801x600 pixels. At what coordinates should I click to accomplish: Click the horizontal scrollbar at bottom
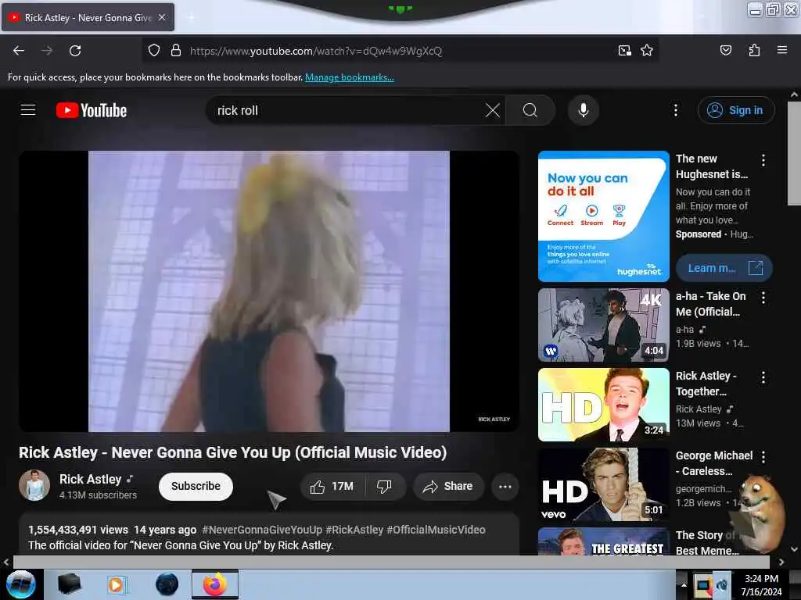point(391,562)
